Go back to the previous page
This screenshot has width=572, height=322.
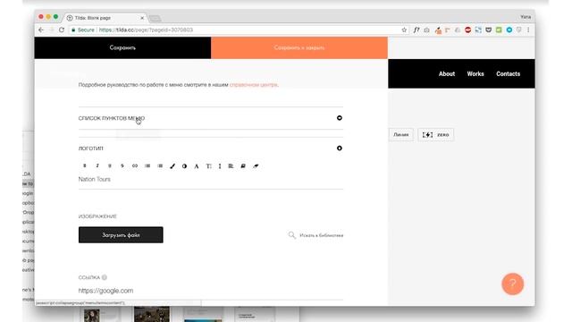41,30
